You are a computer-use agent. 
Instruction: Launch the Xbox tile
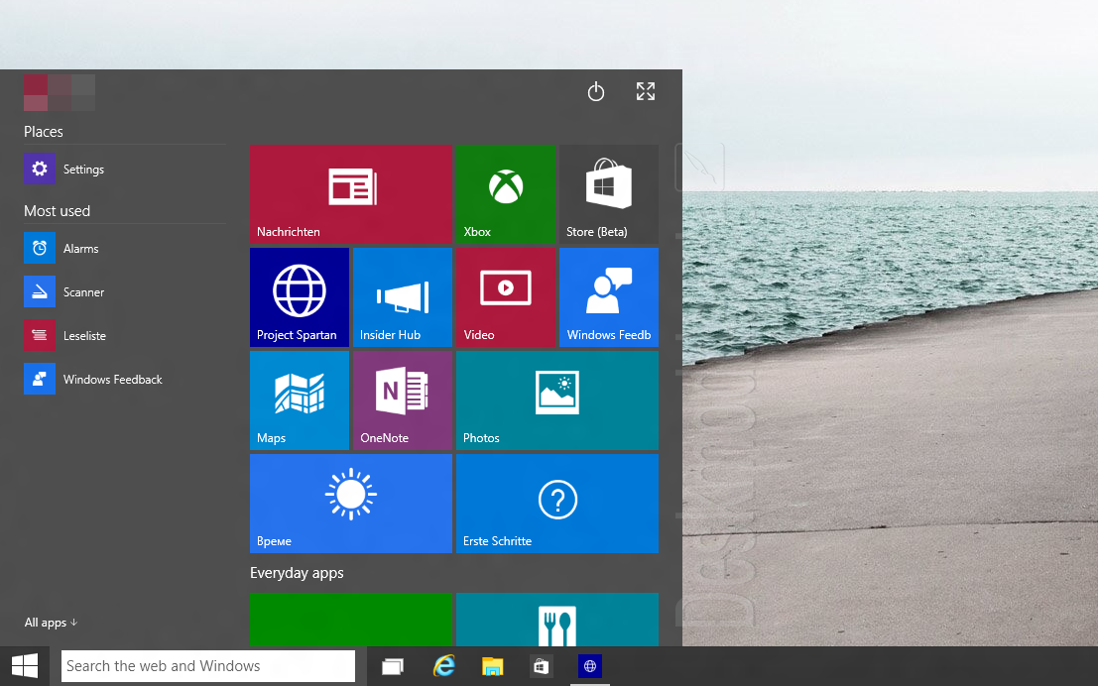click(506, 194)
